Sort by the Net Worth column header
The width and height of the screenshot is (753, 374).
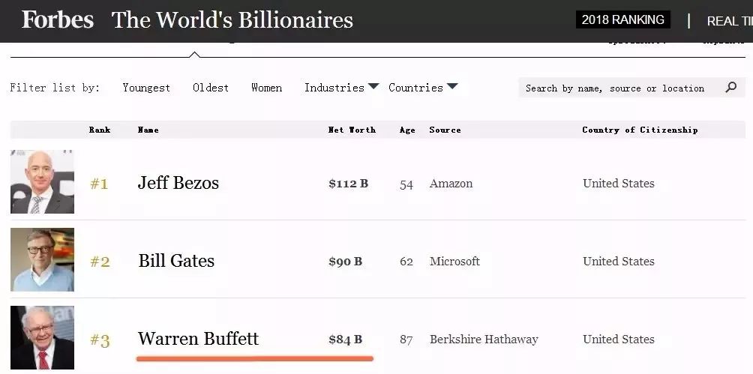(352, 130)
